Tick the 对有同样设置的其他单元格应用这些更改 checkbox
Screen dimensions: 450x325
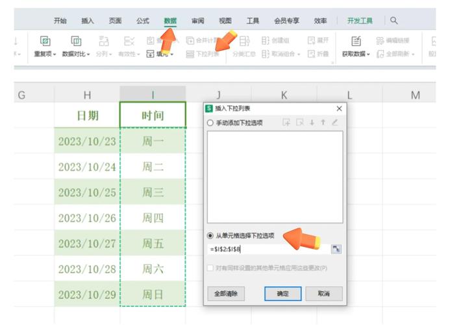click(210, 268)
